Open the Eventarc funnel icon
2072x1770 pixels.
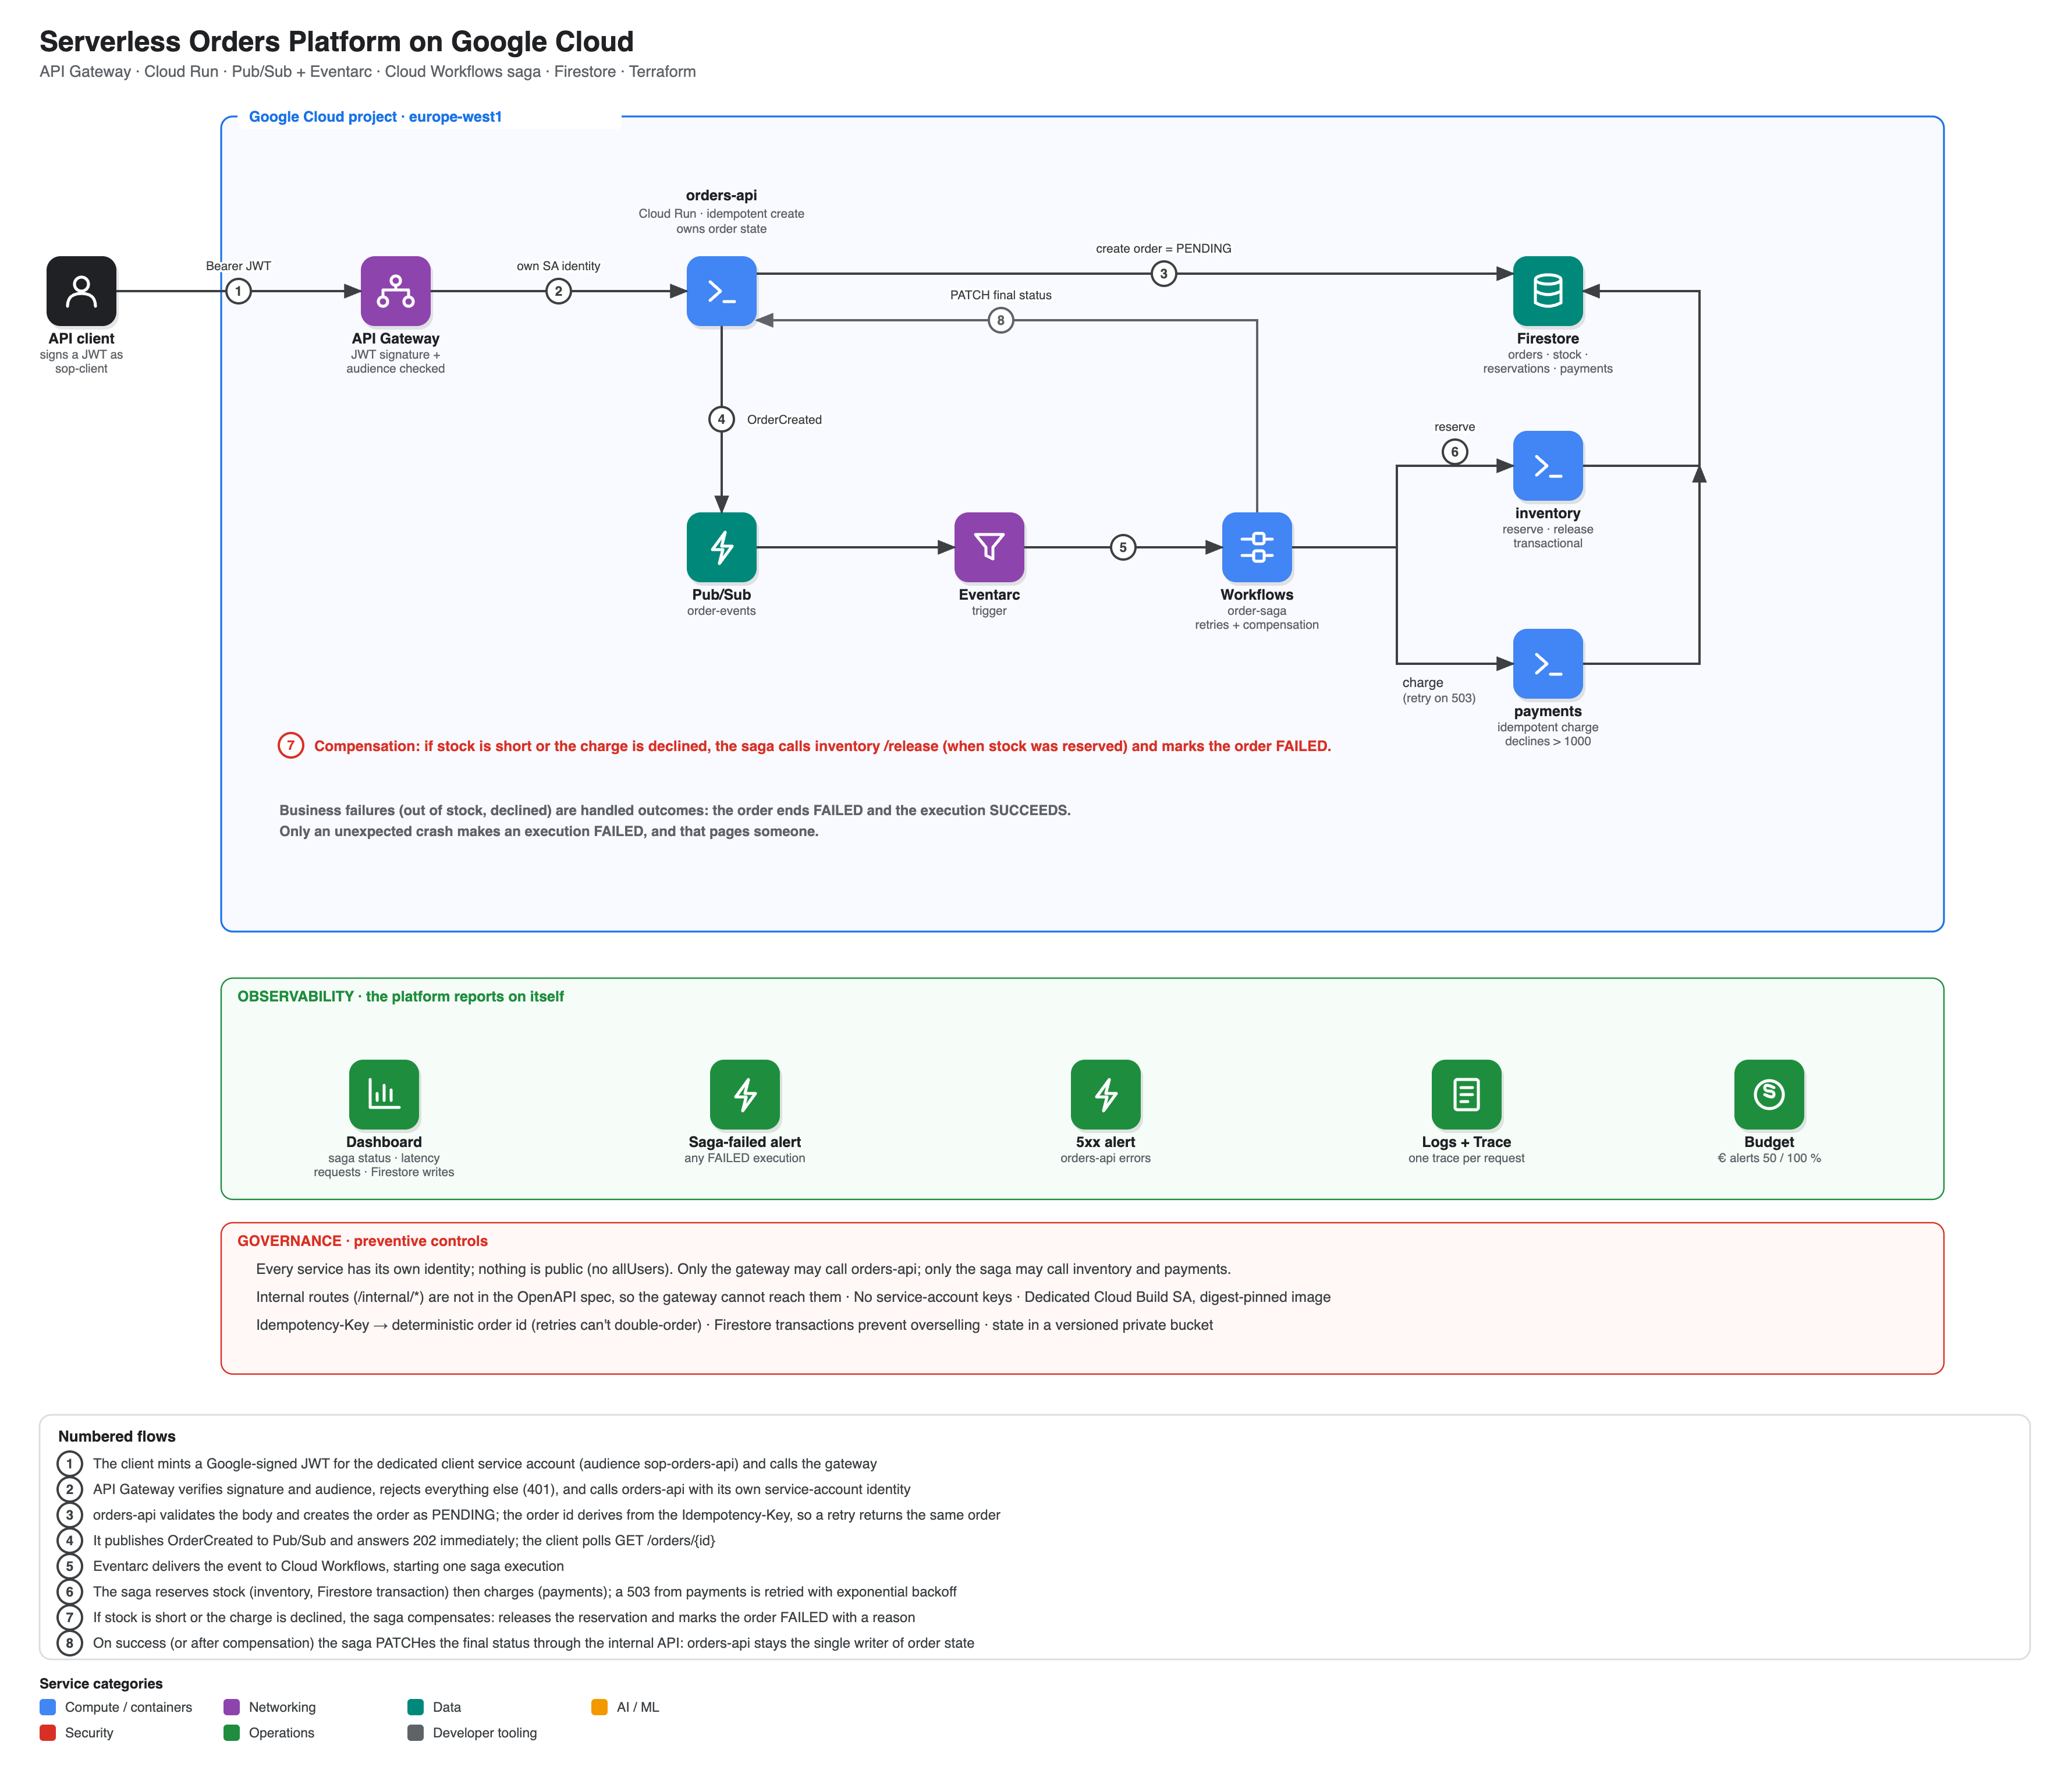point(989,547)
